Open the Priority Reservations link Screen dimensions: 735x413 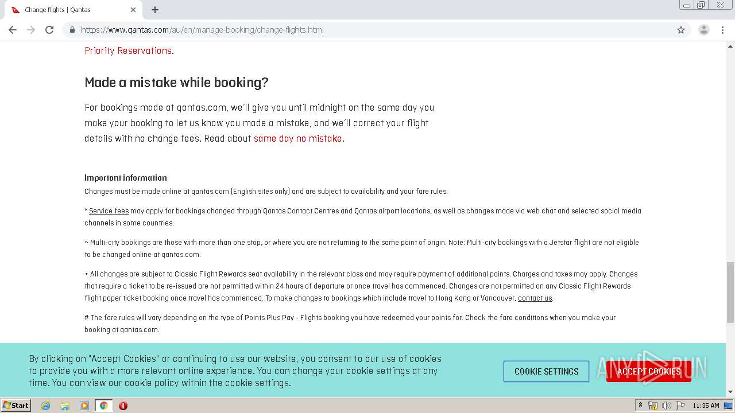(128, 50)
